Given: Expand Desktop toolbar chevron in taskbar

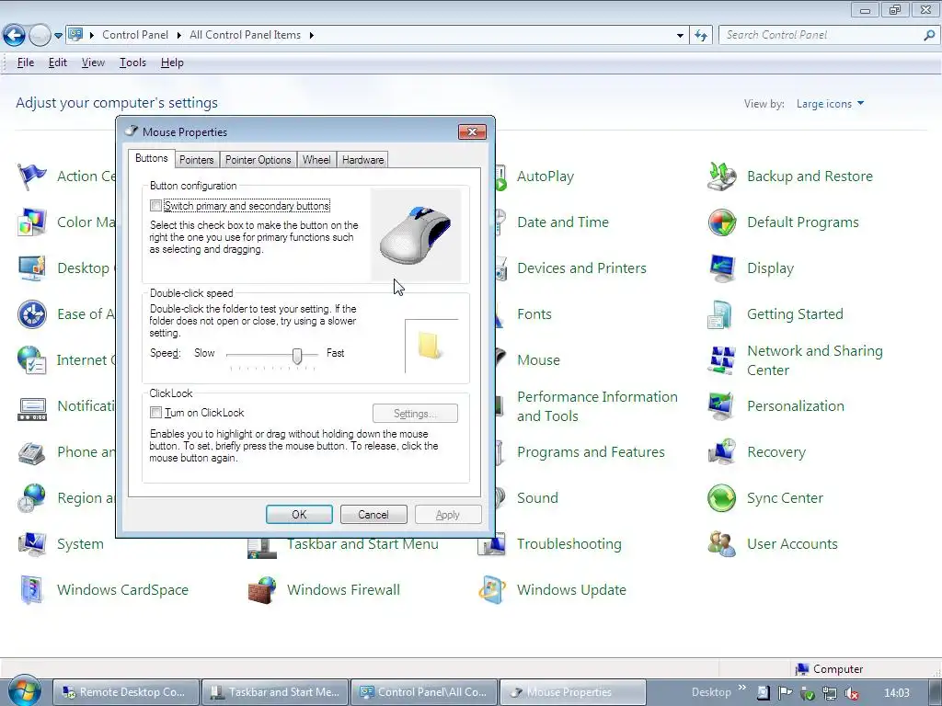Looking at the screenshot, I should (x=742, y=688).
